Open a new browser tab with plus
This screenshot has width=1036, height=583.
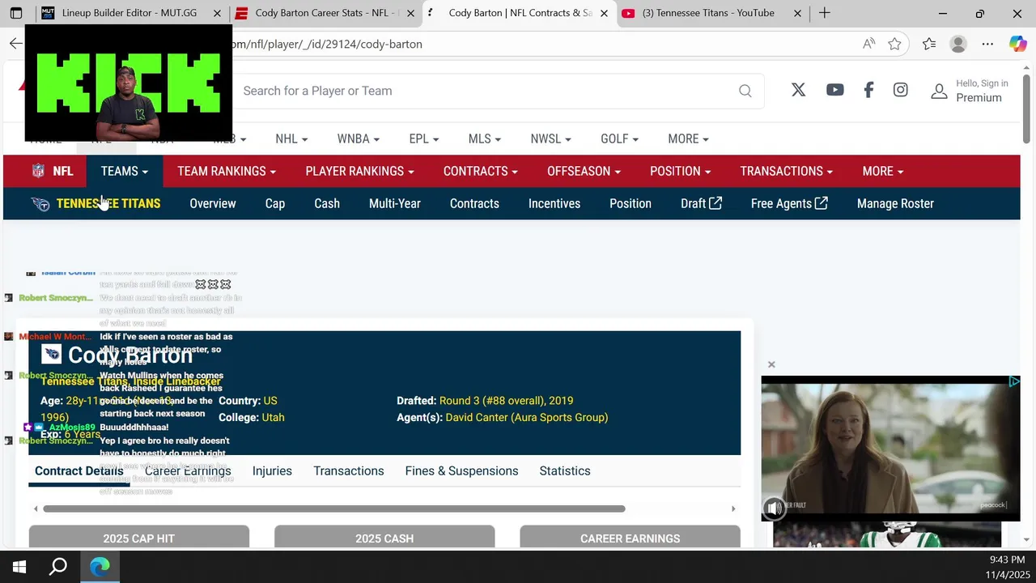click(824, 13)
